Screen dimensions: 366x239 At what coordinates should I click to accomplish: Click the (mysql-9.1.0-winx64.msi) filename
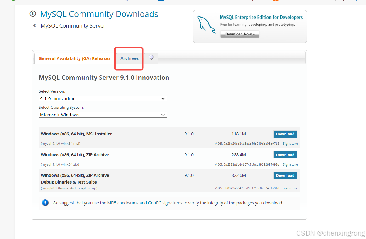click(x=60, y=144)
